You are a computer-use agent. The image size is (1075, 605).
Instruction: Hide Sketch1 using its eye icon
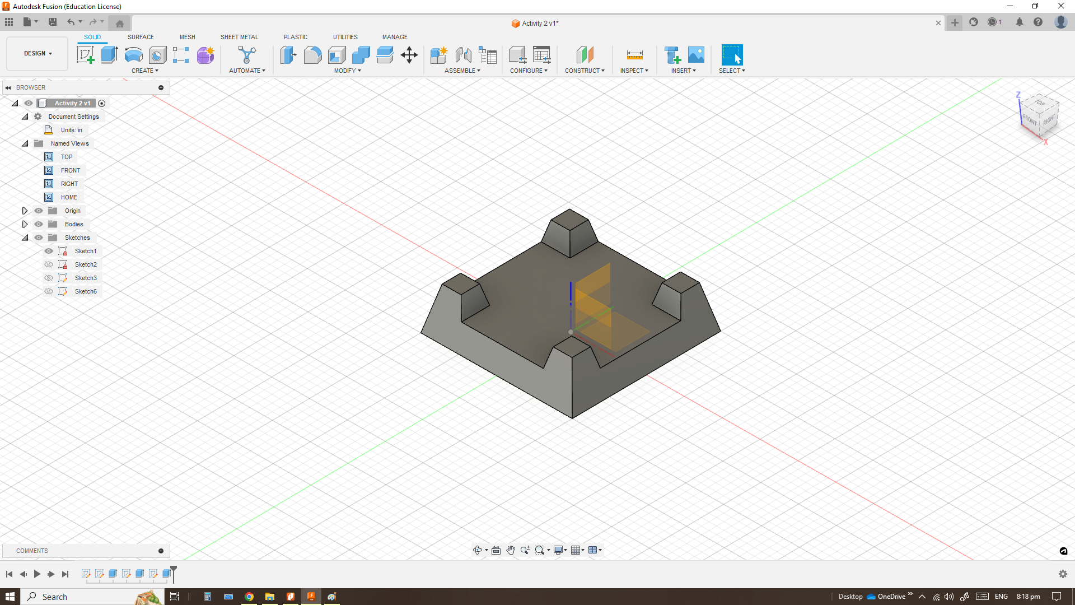coord(49,251)
